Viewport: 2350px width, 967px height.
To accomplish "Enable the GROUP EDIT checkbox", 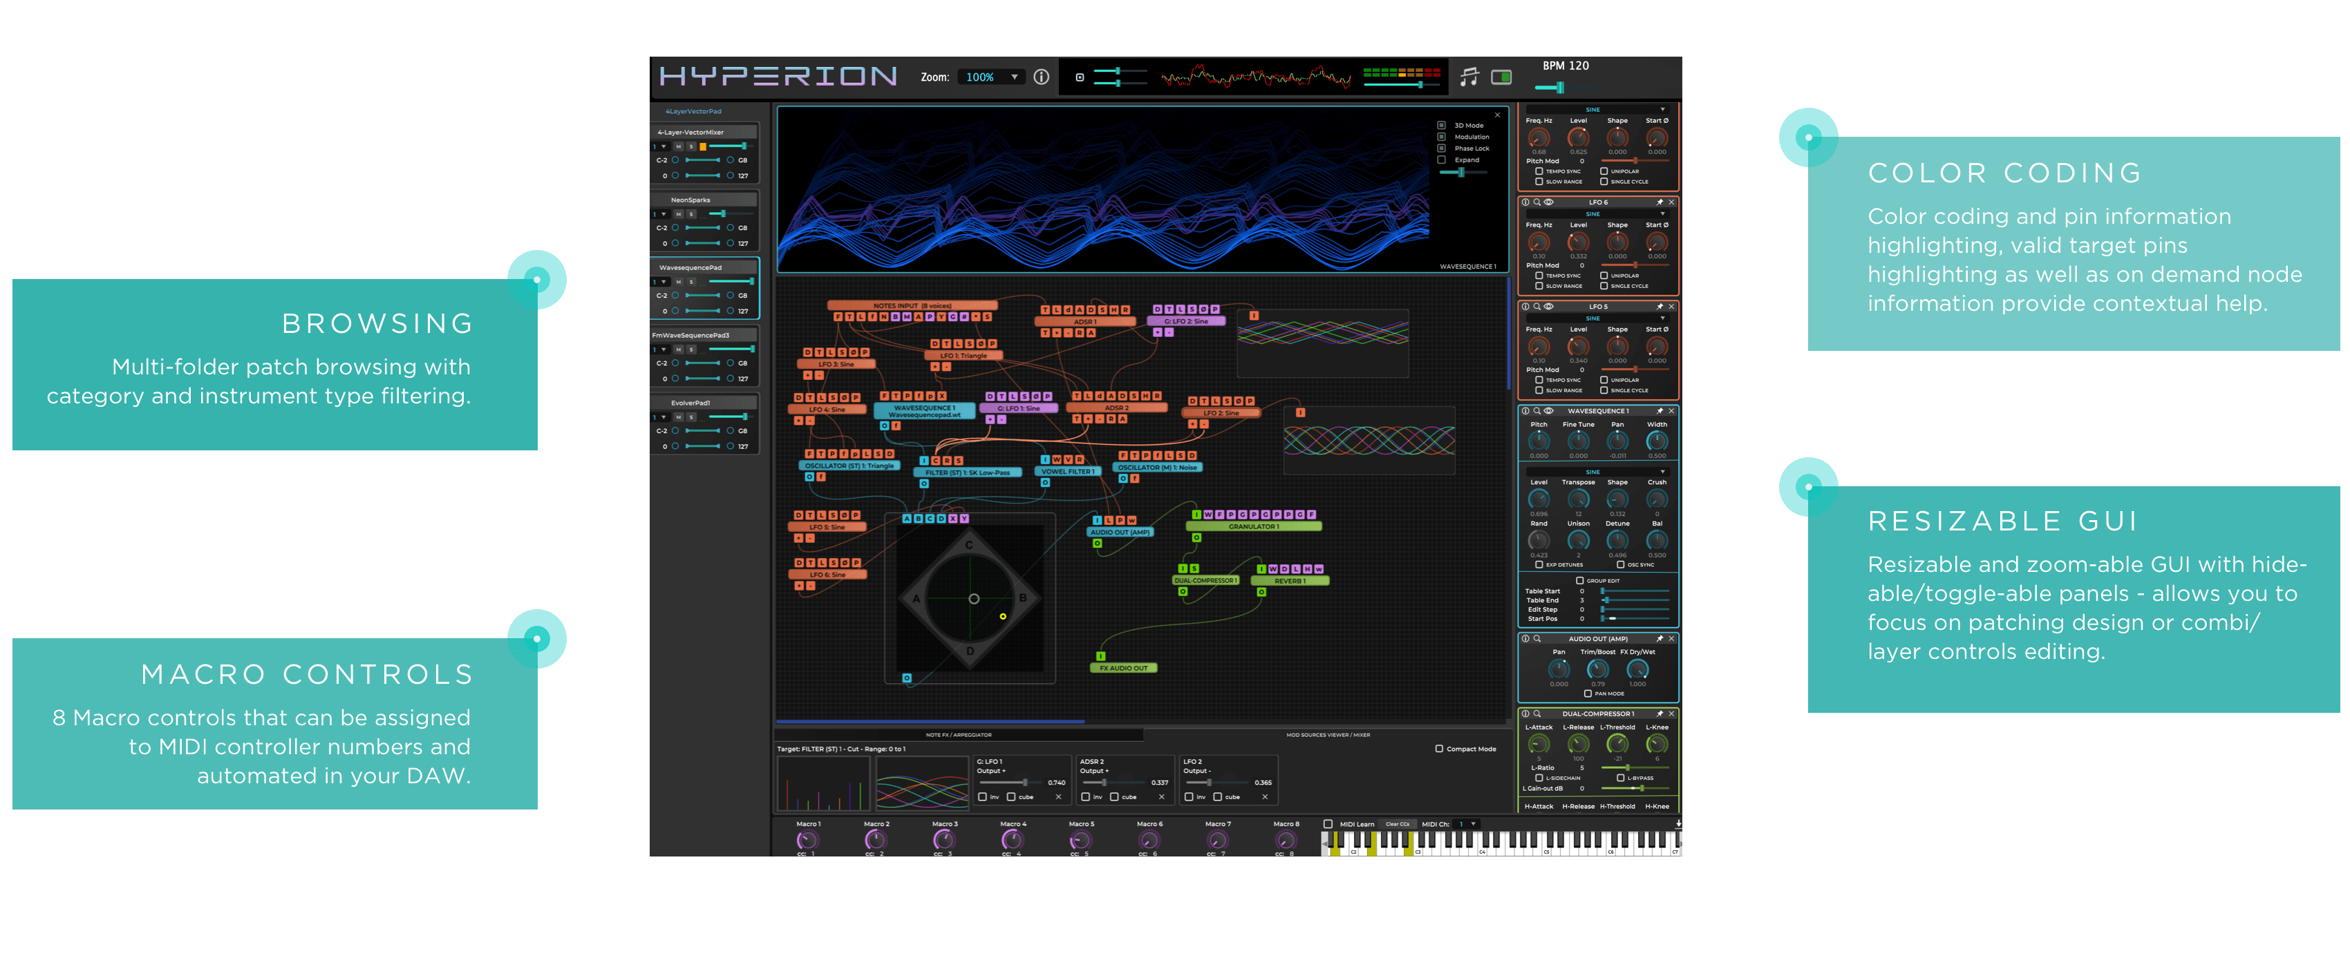I will [1580, 581].
